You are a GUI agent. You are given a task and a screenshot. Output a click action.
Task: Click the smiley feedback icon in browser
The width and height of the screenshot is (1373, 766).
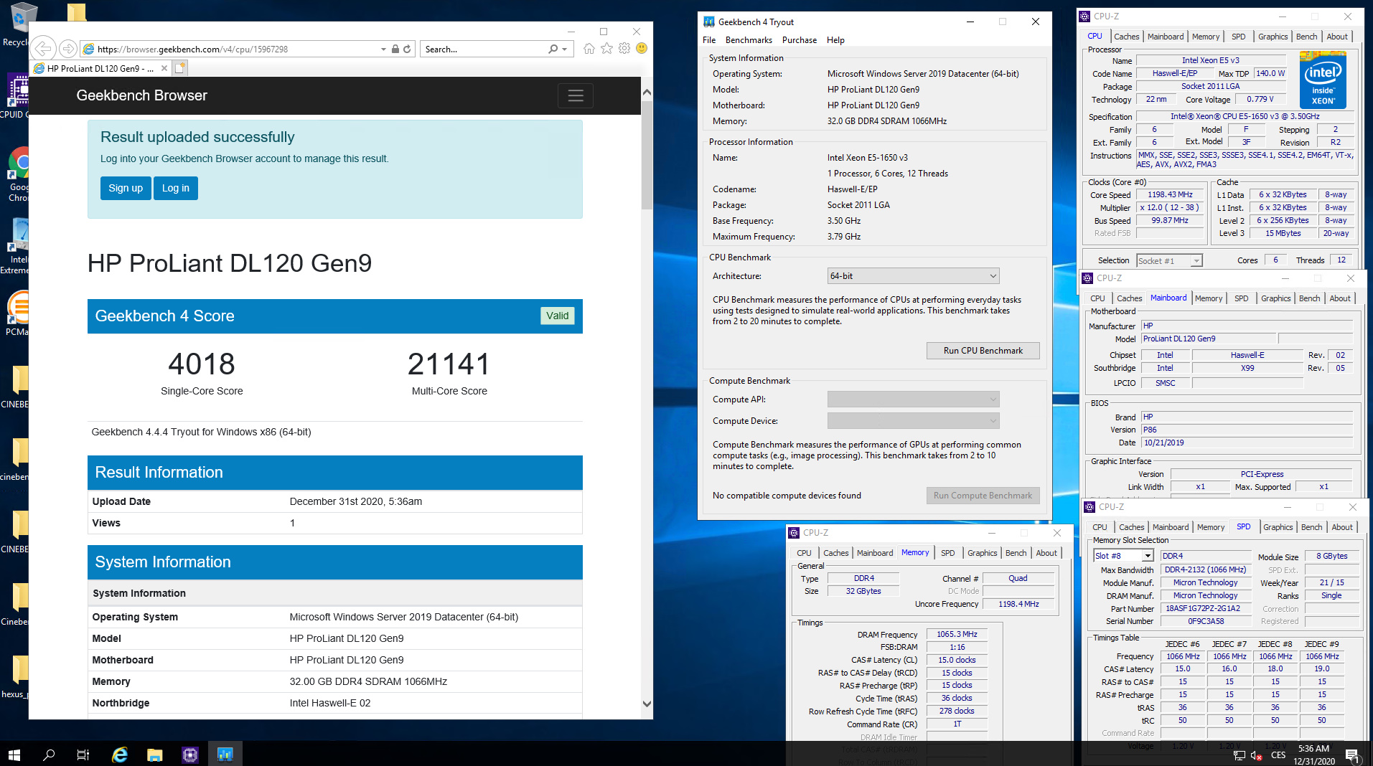coord(642,48)
